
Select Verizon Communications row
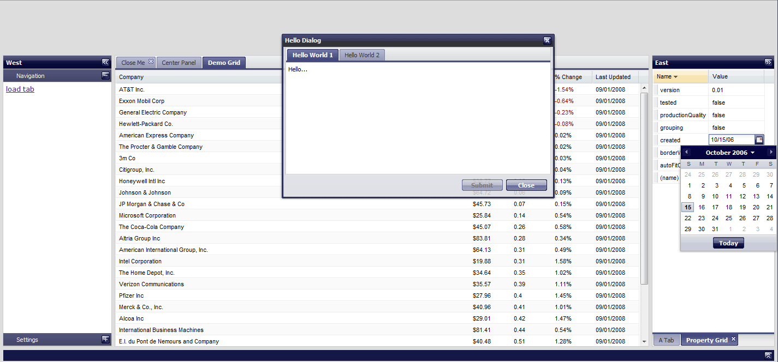pyautogui.click(x=377, y=284)
